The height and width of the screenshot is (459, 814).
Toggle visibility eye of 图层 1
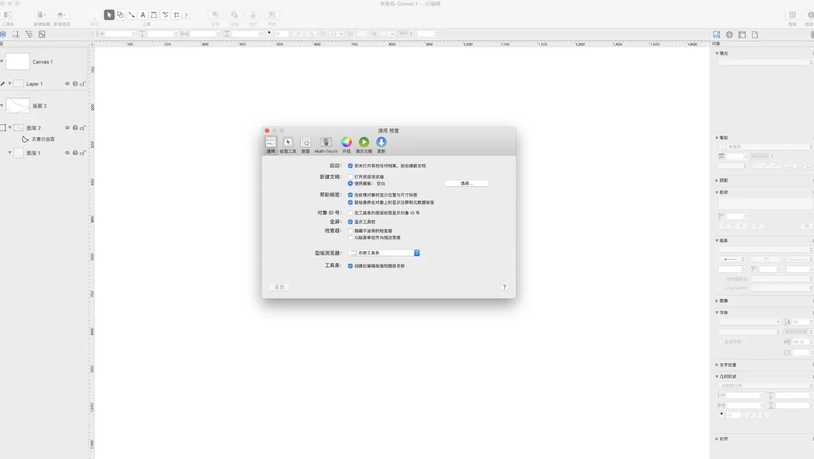67,153
